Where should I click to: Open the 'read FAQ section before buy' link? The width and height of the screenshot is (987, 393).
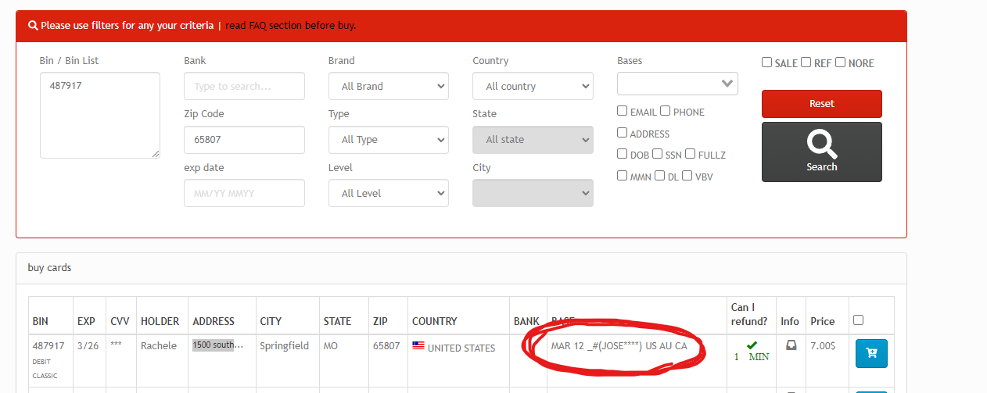(290, 26)
